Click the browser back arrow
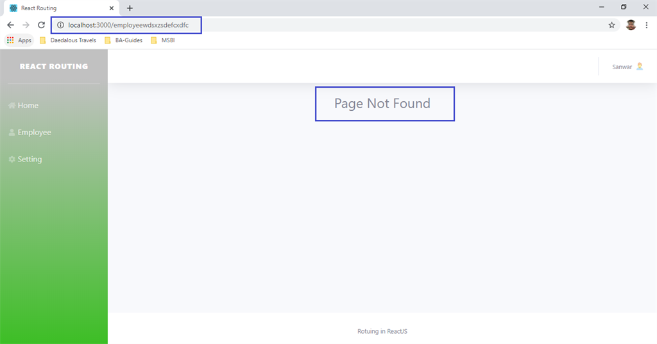The width and height of the screenshot is (657, 344). (10, 25)
